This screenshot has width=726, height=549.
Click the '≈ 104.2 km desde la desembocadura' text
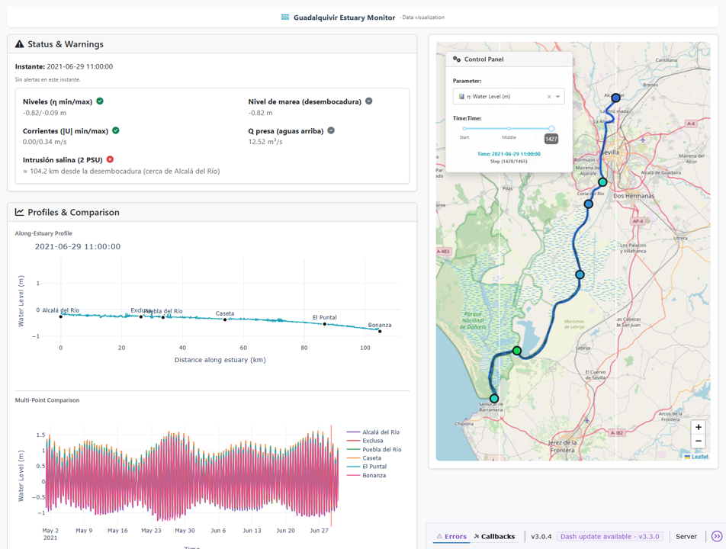(121, 171)
